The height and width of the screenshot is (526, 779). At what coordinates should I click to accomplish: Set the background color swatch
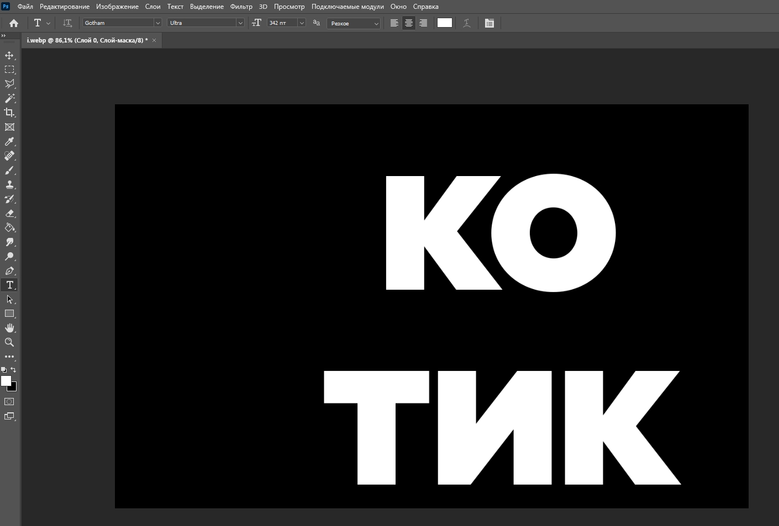(x=13, y=387)
